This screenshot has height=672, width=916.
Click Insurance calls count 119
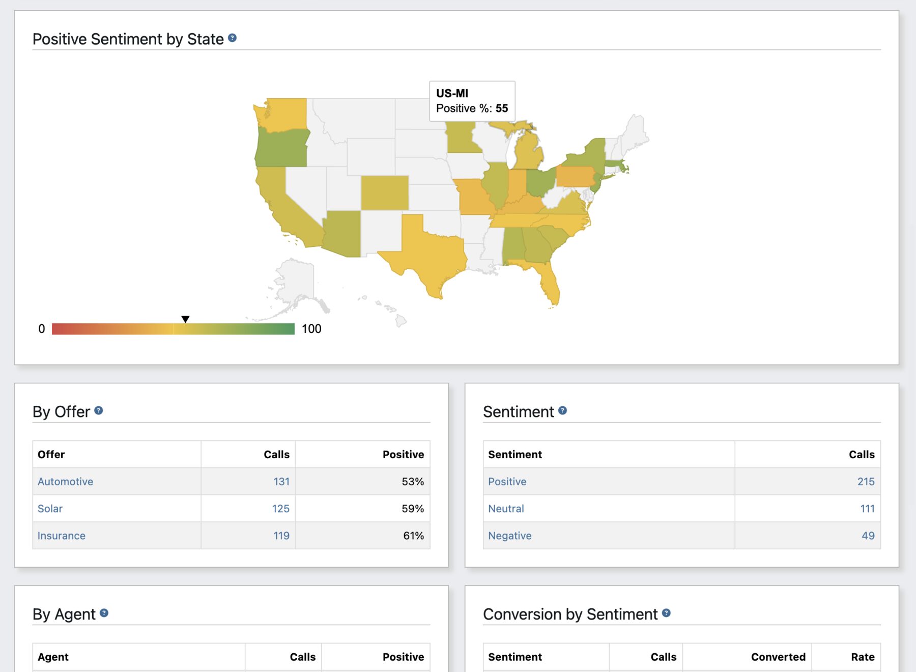(x=281, y=536)
